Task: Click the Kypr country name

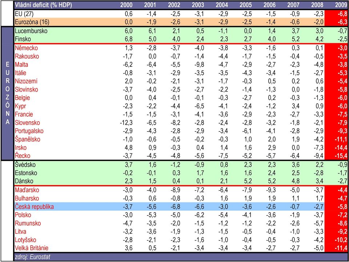Action: [20, 106]
